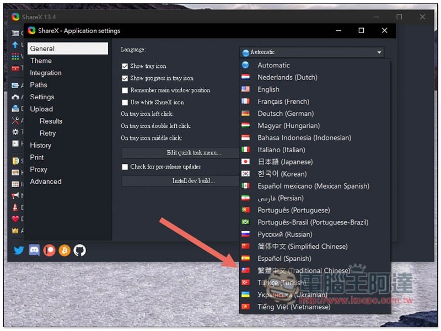441x331 pixels.
Task: Open About crown icon in main window
Action: tap(15, 231)
